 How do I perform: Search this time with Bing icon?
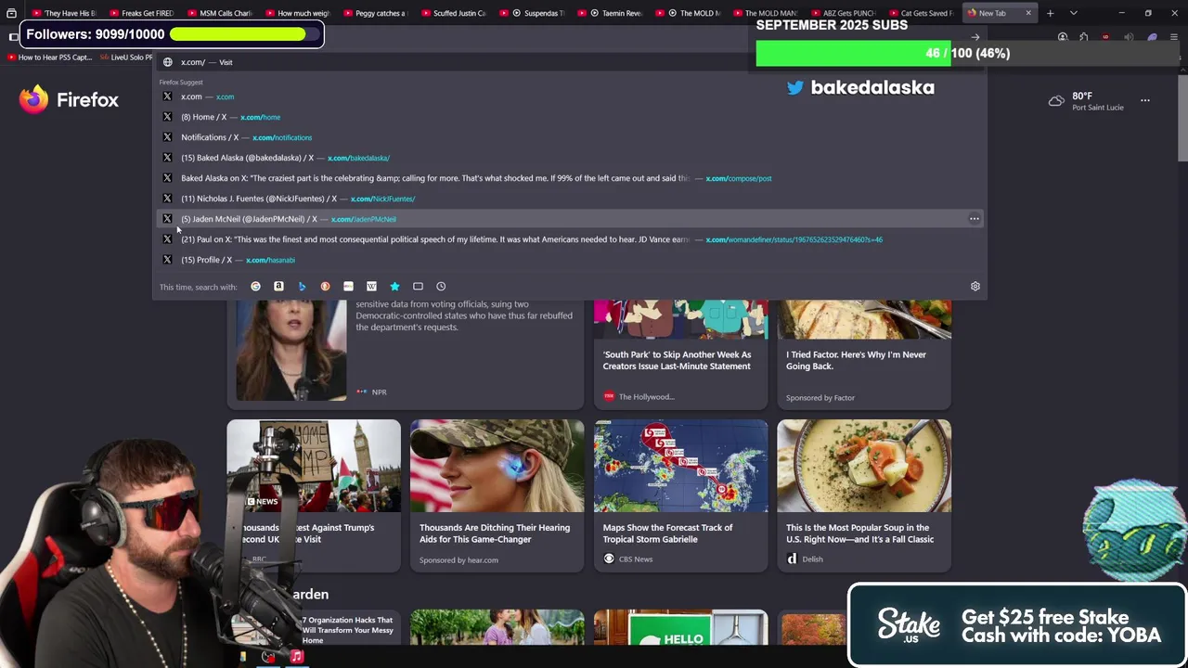click(302, 287)
